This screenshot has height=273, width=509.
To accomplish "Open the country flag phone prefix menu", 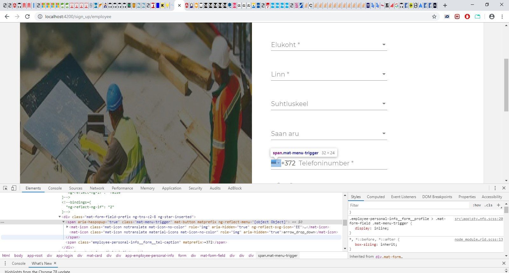I will click(x=276, y=163).
